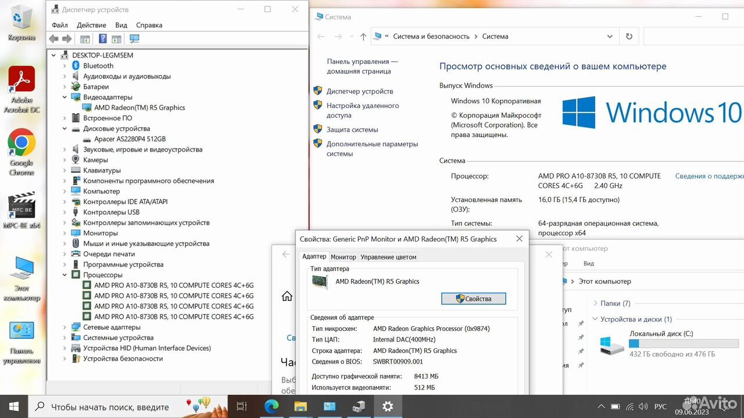This screenshot has height=418, width=744.
Task: Toggle the action pane toolbar icon
Action: coord(116,39)
